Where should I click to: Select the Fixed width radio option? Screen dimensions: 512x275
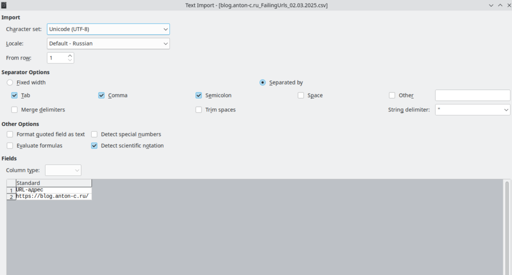(x=10, y=82)
